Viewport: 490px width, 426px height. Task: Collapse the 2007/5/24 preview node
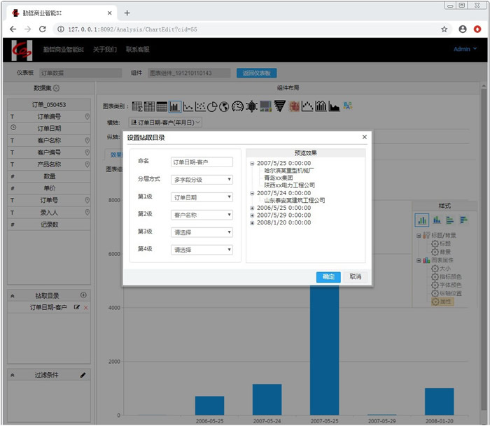(252, 193)
